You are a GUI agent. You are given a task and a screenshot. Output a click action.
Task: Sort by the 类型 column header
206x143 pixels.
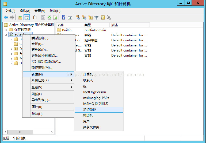point(96,25)
